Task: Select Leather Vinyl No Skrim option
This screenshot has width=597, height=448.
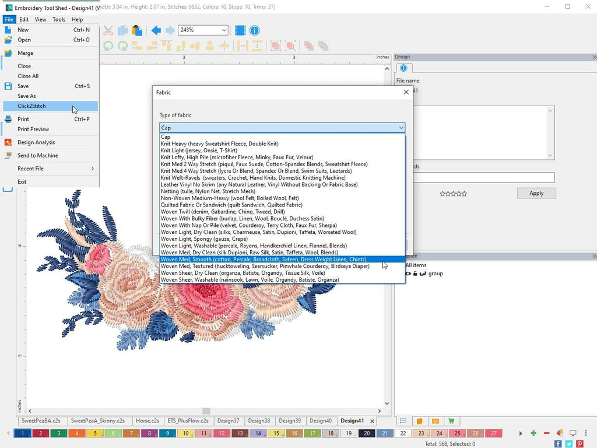Action: pyautogui.click(x=282, y=184)
